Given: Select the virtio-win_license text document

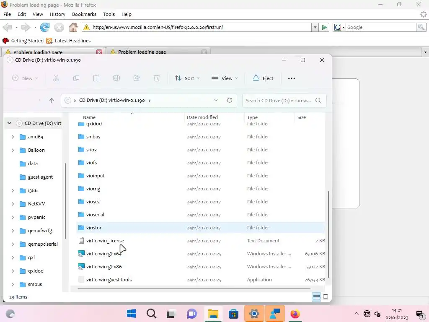Looking at the screenshot, I should pyautogui.click(x=200, y=241).
